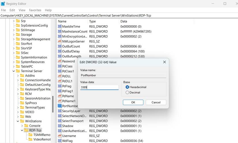Image resolution: width=238 pixels, height=143 pixels.
Task: Click the 0xffffffff (4294967295) data value
Action: 136,31
